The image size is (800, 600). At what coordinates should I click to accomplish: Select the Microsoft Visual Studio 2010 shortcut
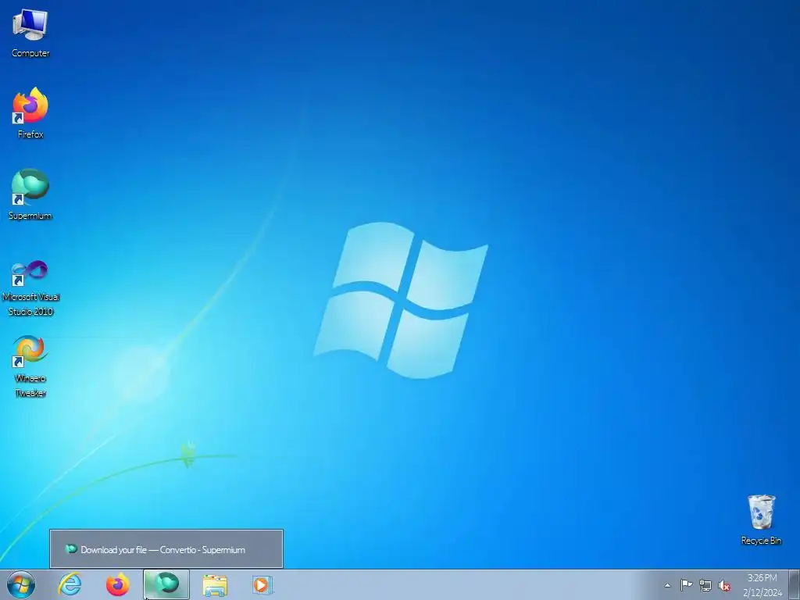[x=30, y=288]
